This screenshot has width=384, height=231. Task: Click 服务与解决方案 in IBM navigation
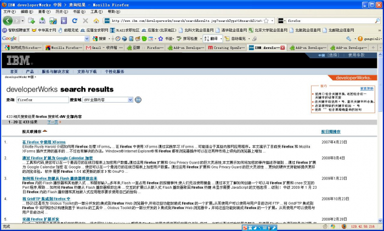click(55, 71)
